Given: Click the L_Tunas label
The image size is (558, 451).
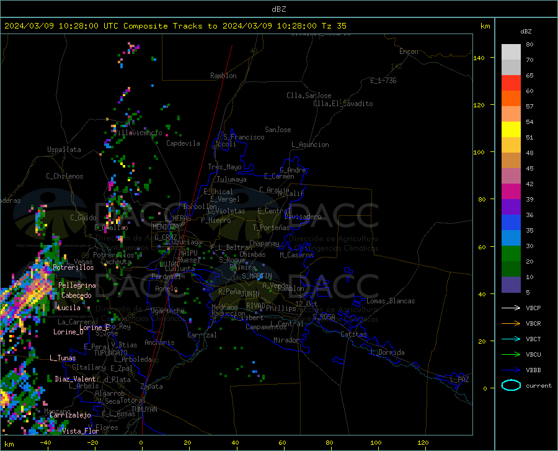Looking at the screenshot, I should 63,358.
